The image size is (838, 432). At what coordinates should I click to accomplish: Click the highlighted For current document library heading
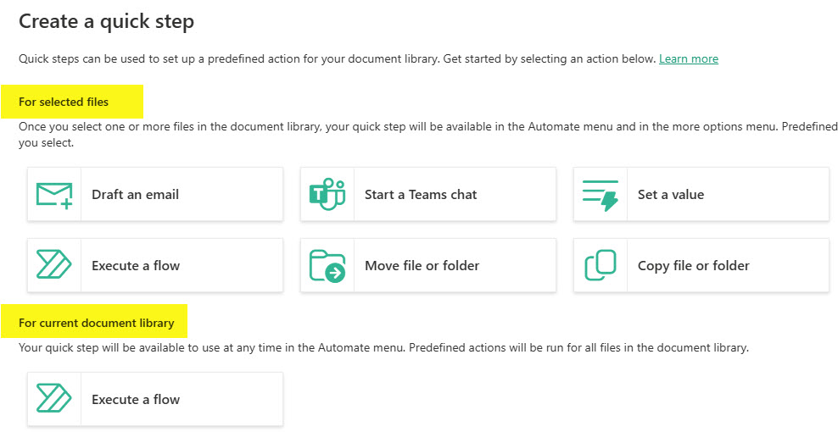click(x=96, y=323)
